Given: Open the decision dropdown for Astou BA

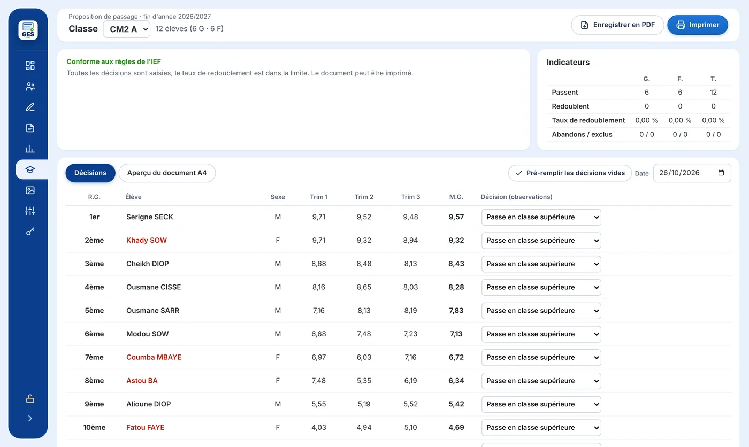Looking at the screenshot, I should tap(541, 381).
